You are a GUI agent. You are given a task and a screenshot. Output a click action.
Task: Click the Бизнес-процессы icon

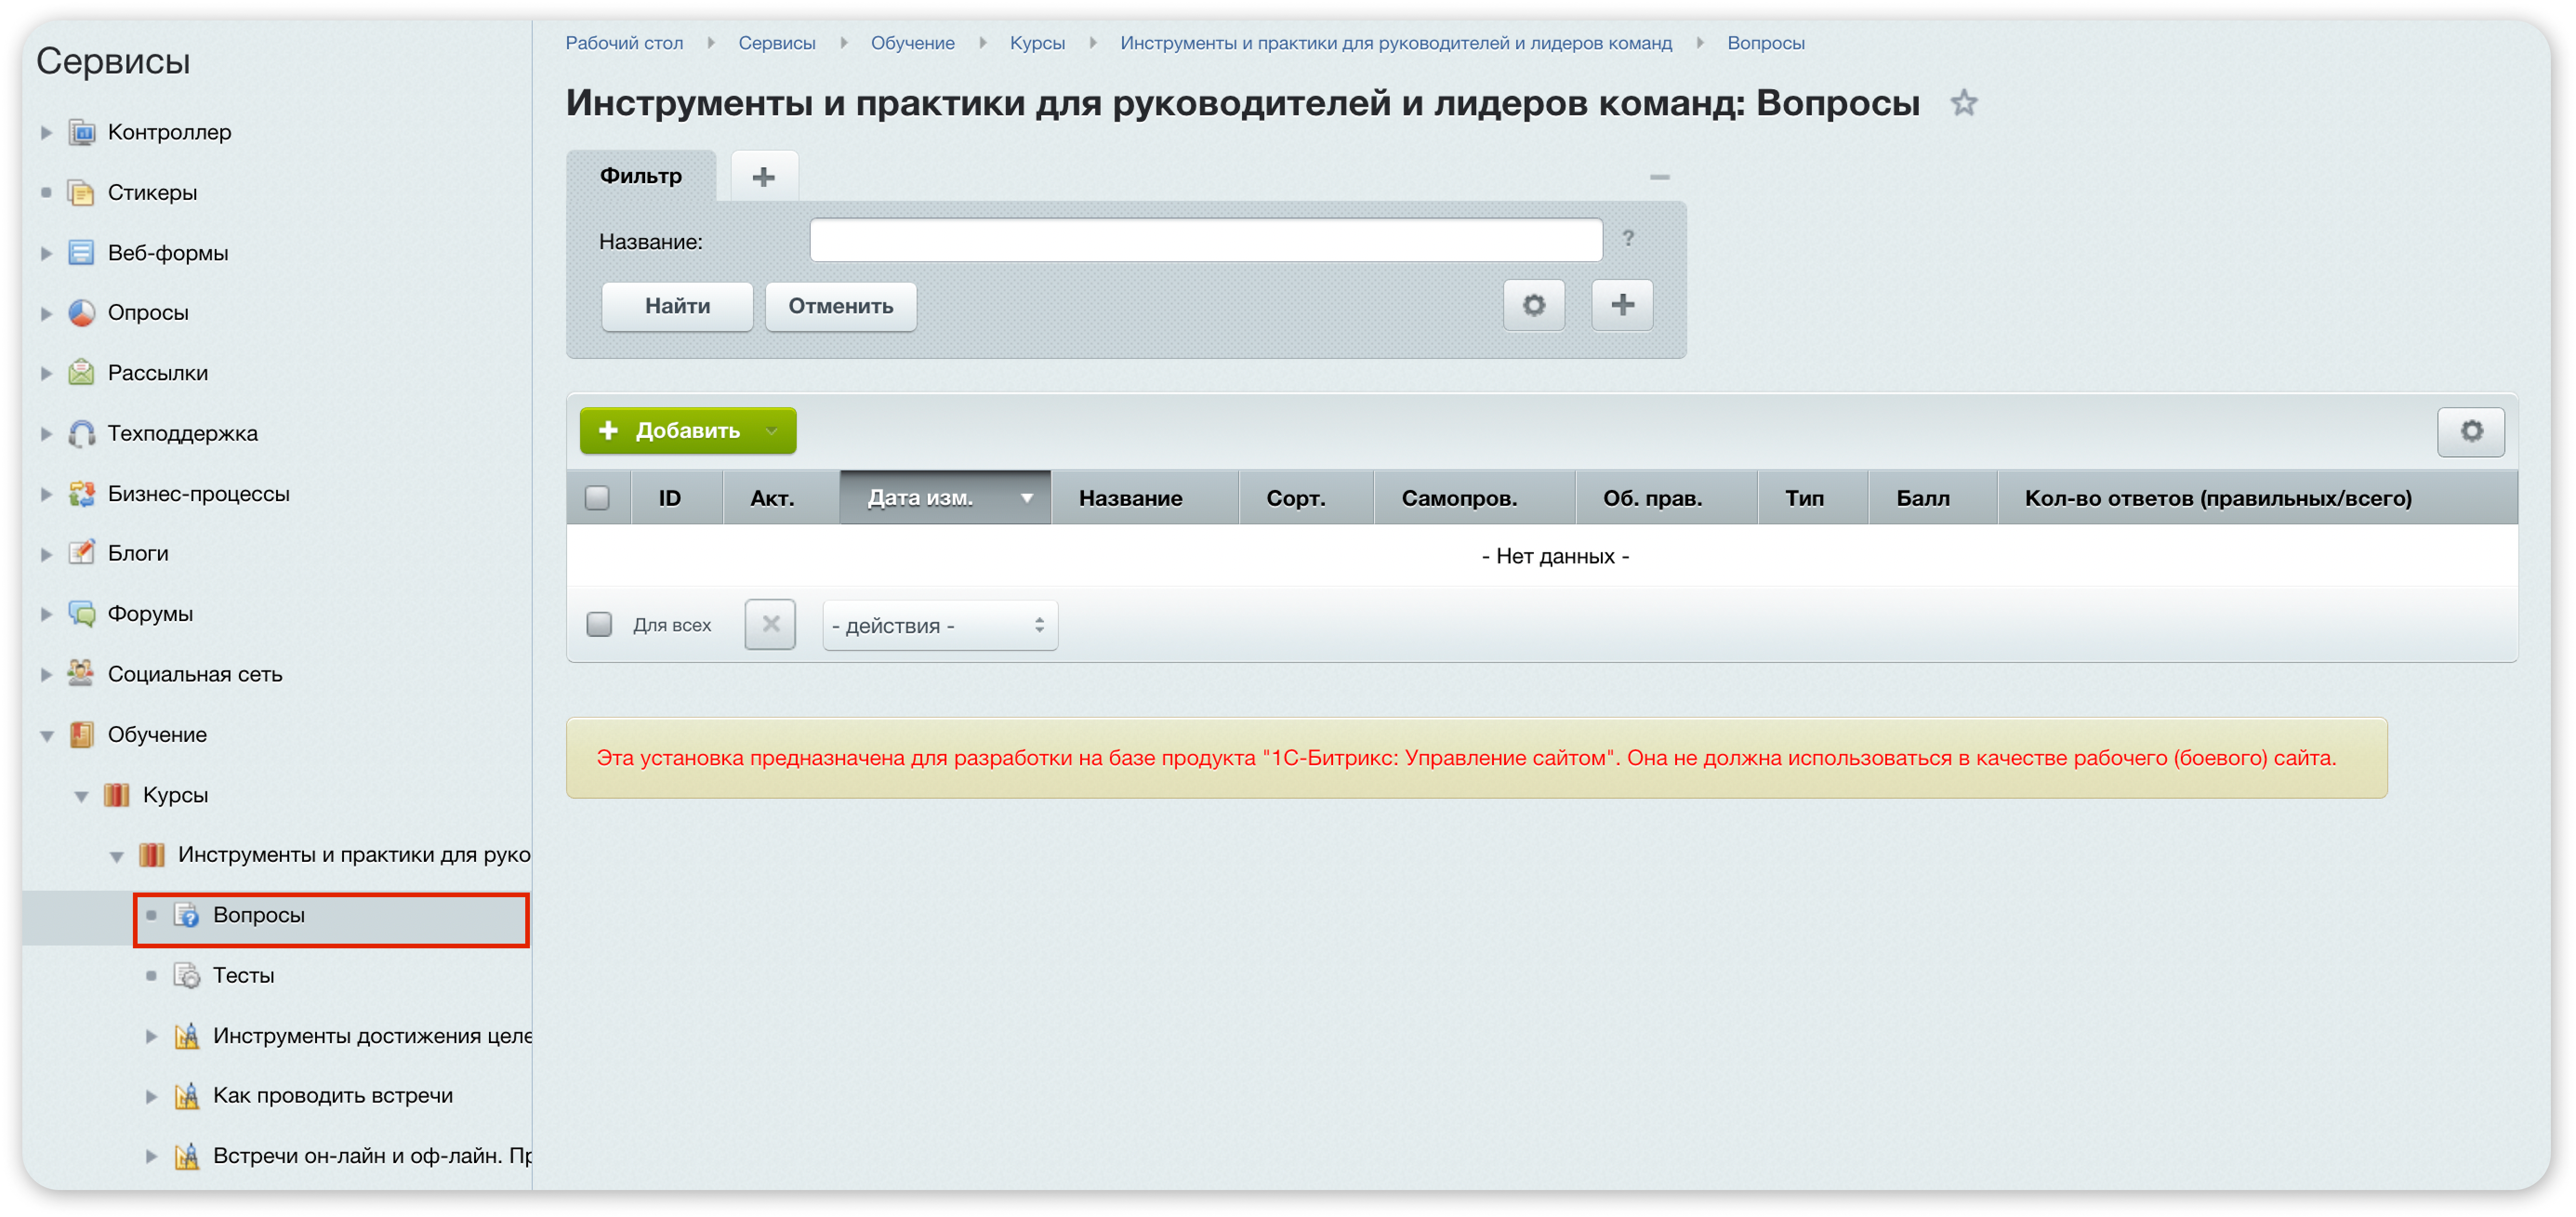(81, 493)
